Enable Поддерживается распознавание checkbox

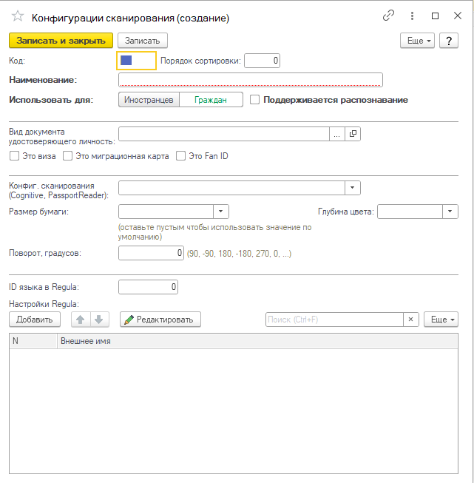point(254,100)
